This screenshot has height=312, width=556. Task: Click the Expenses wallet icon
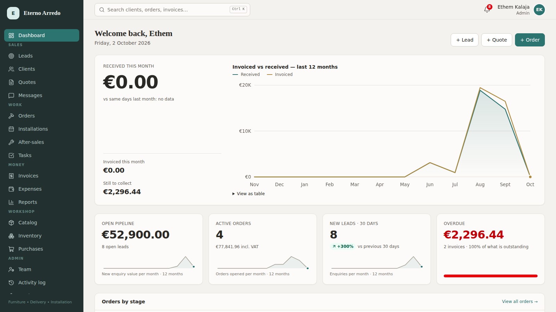11,189
